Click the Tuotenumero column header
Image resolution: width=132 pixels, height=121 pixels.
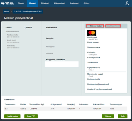[x=10, y=105]
